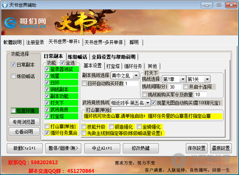Toggle the 副本功能 checkbox
The width and height of the screenshot is (239, 175).
(x=47, y=96)
